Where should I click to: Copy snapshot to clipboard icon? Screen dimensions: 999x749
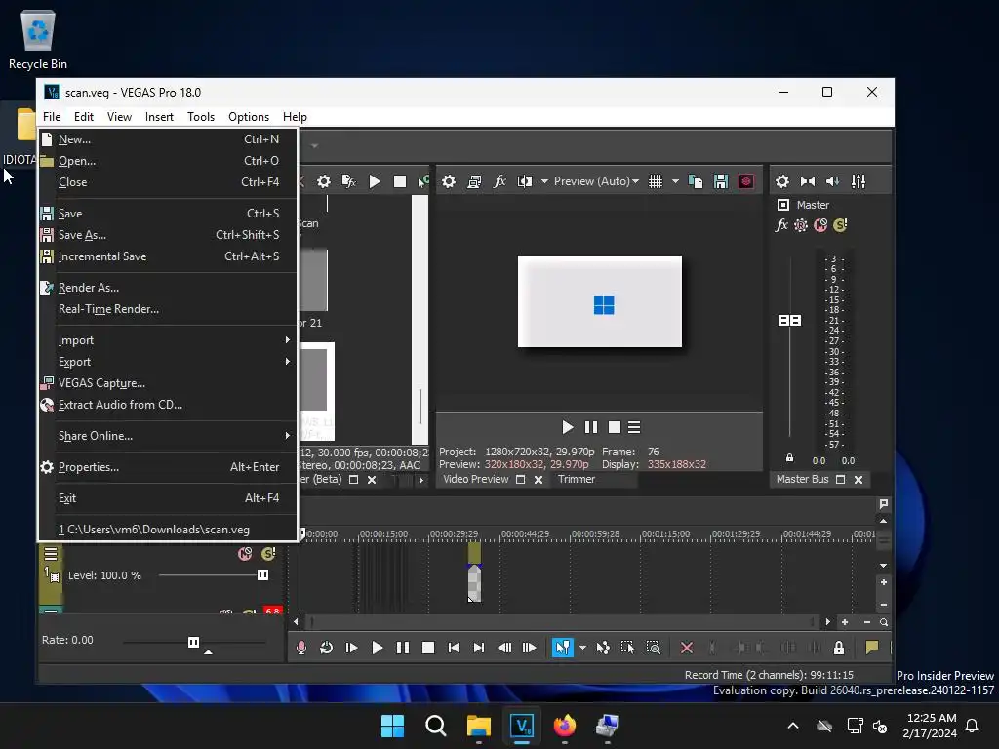(696, 181)
